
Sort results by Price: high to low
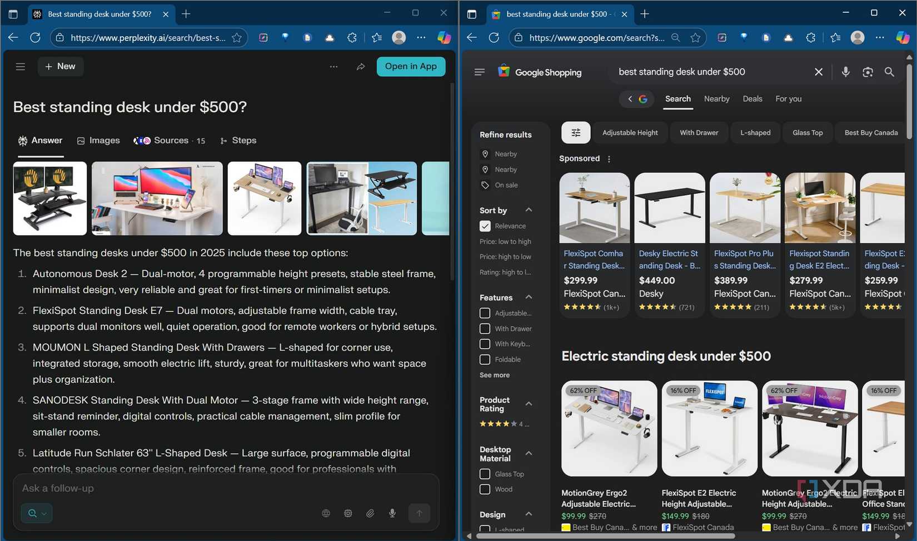coord(505,257)
